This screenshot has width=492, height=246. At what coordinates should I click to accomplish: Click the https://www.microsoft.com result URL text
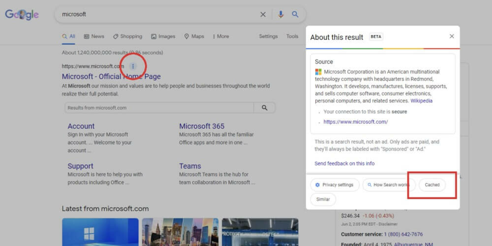[x=93, y=66]
